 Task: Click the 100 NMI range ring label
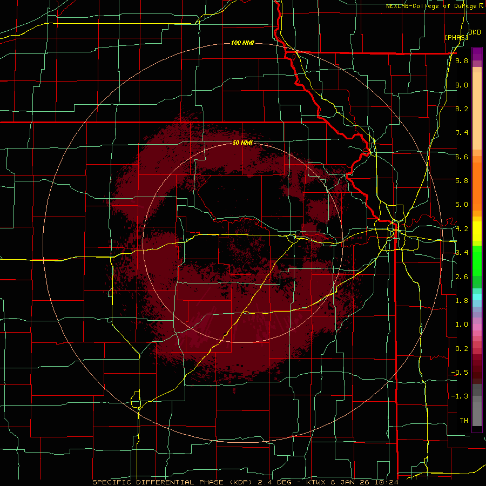tap(242, 43)
